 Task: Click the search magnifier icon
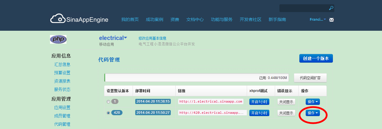click(x=331, y=8)
